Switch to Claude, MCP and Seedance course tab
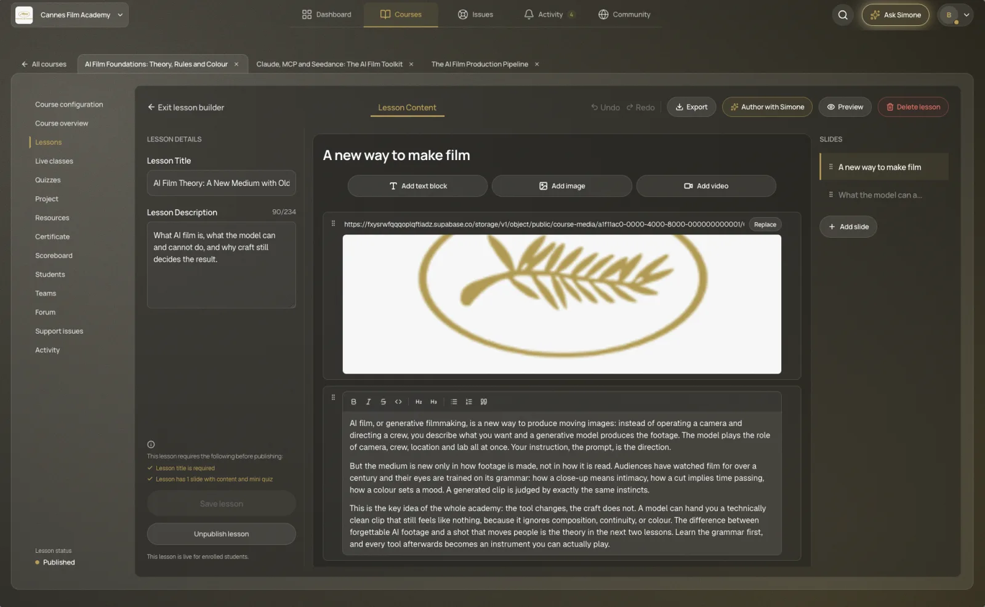 [x=329, y=64]
